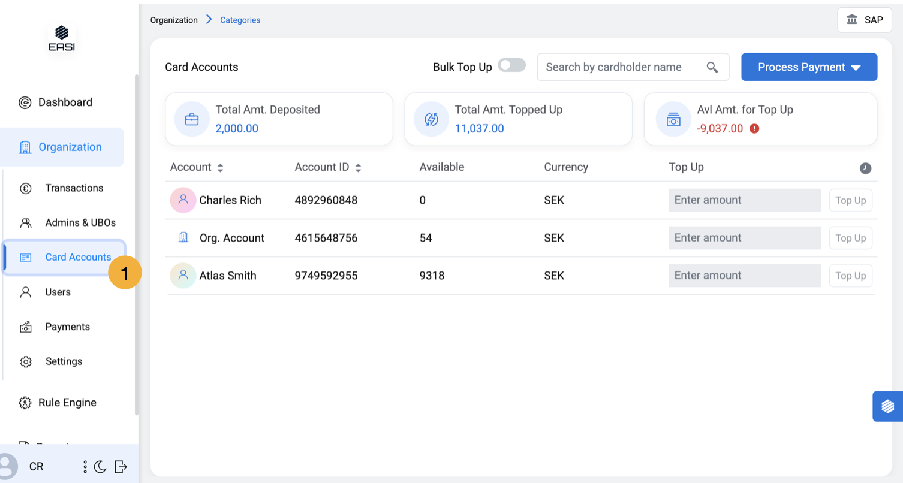903x483 pixels.
Task: Click the Charles Rich amount input field
Action: coord(744,200)
